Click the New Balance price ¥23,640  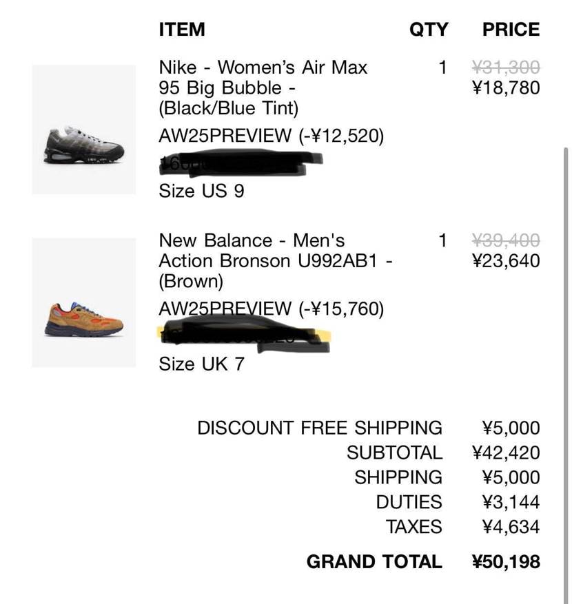coord(506,261)
